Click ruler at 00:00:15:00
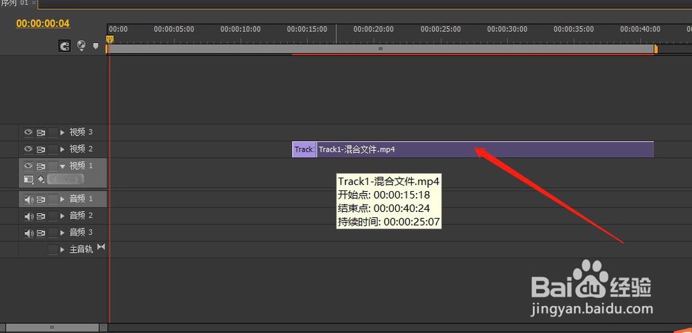The height and width of the screenshot is (333, 692). pos(307,29)
